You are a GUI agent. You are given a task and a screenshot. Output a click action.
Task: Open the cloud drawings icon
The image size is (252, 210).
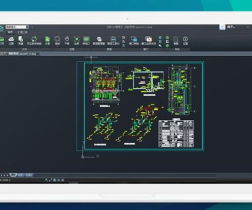[x=11, y=39]
